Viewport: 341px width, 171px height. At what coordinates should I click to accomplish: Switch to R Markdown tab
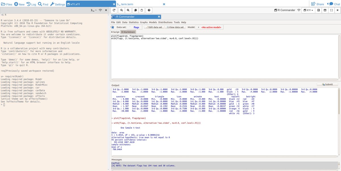(128, 32)
